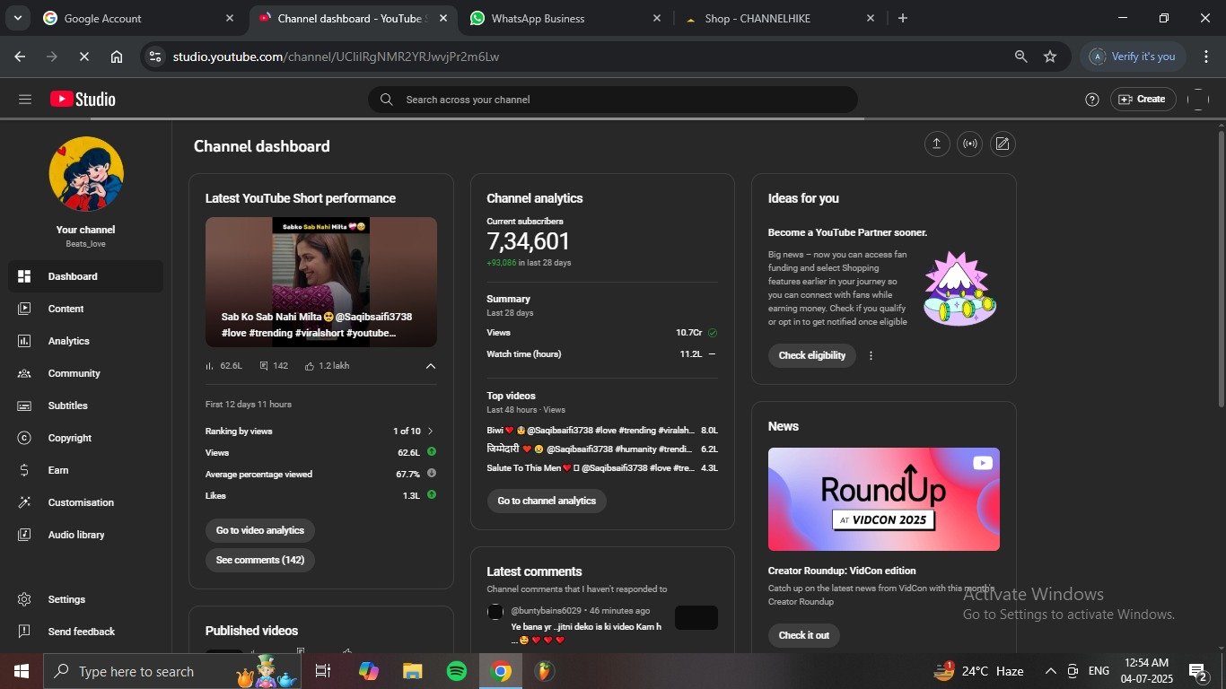Click the Create button
Viewport: 1226px width, 689px height.
[x=1143, y=100]
